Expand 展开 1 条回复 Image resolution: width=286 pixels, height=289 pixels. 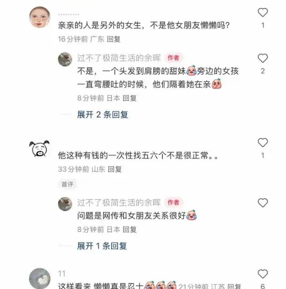pos(102,246)
